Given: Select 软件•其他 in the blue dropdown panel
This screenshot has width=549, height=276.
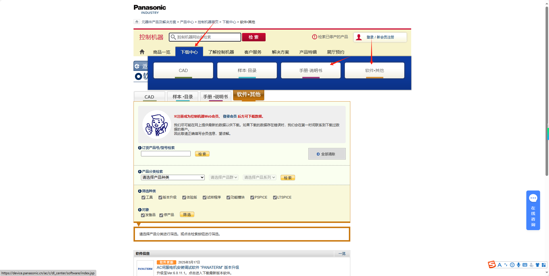Looking at the screenshot, I should click(x=374, y=70).
